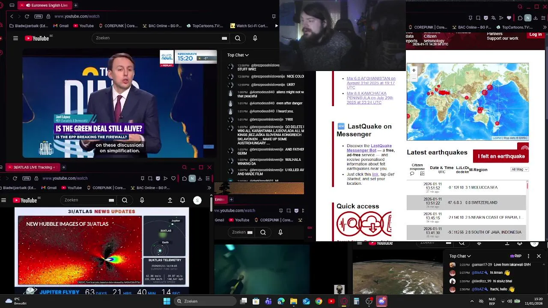The image size is (548, 308).
Task: Toggle on-screen keyboard in 3I/ATLAS search box
Action: pos(111,200)
